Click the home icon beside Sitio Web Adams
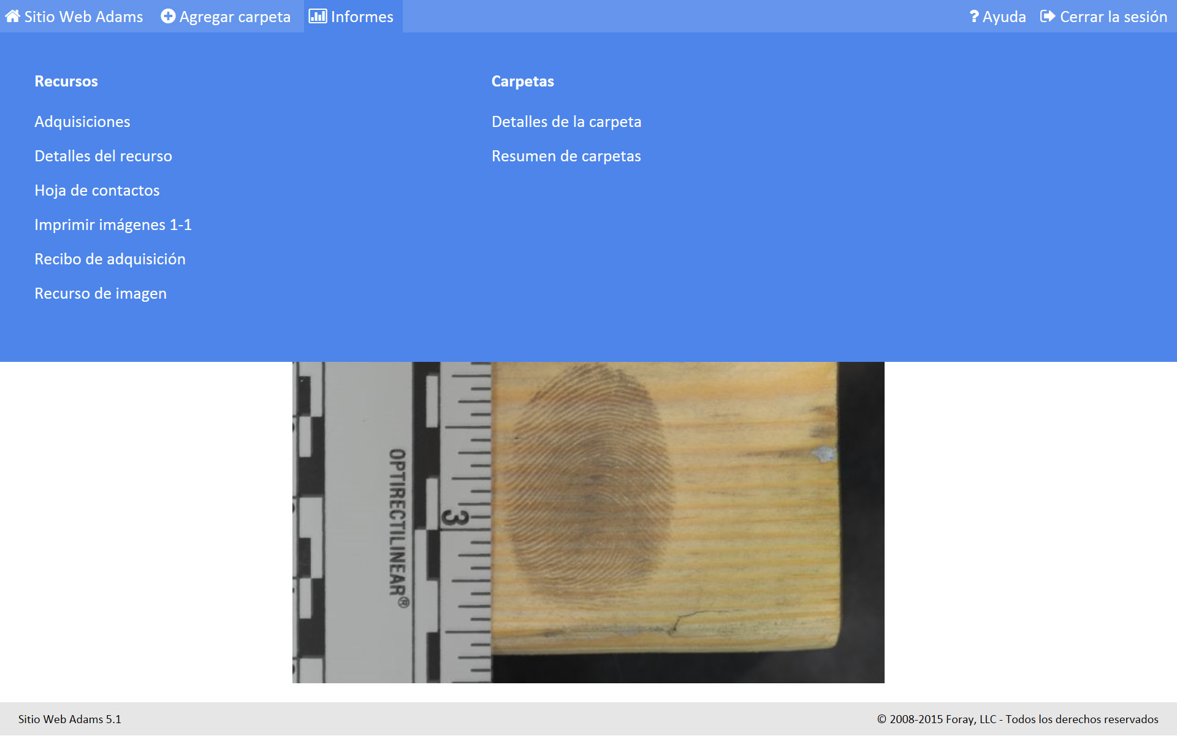The height and width of the screenshot is (736, 1177). coord(12,16)
